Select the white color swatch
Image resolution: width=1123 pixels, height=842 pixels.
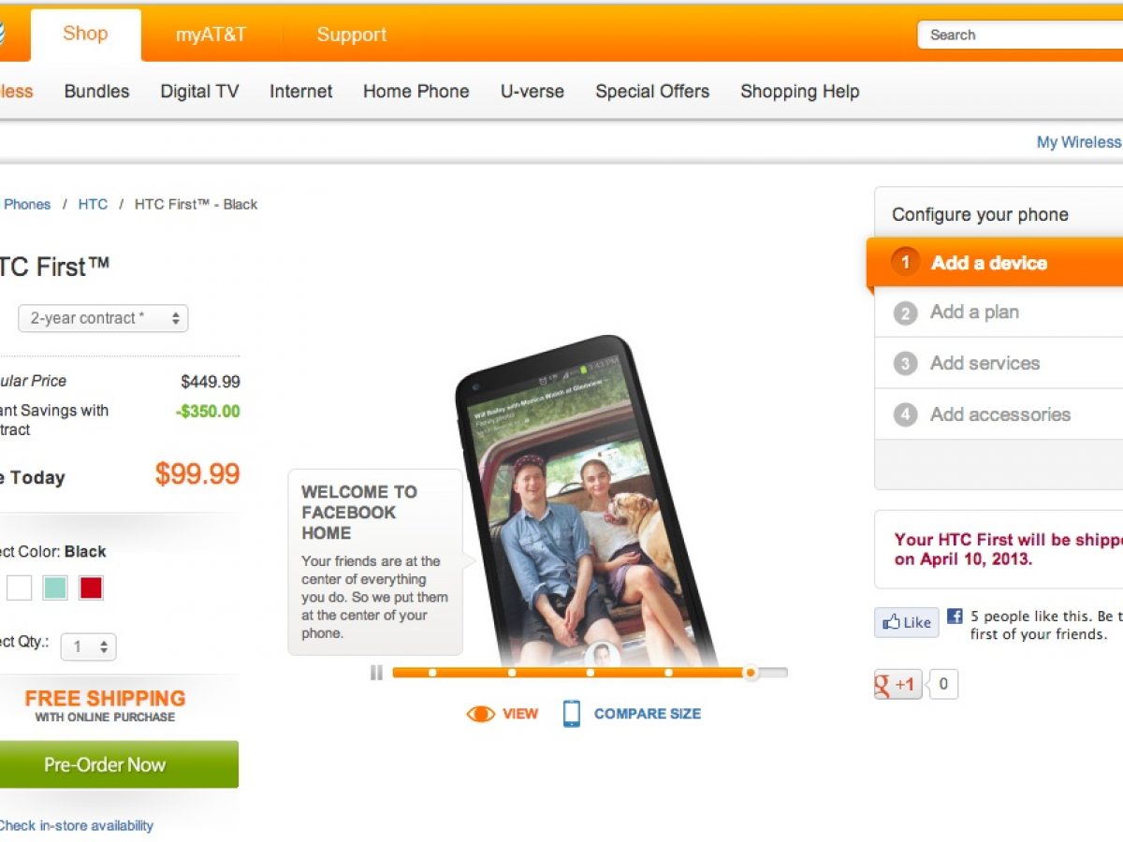tap(20, 588)
